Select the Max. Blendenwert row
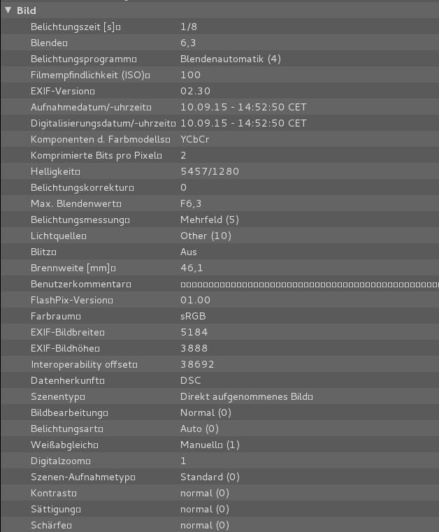Screen dimensions: 439x532 (x=75, y=203)
